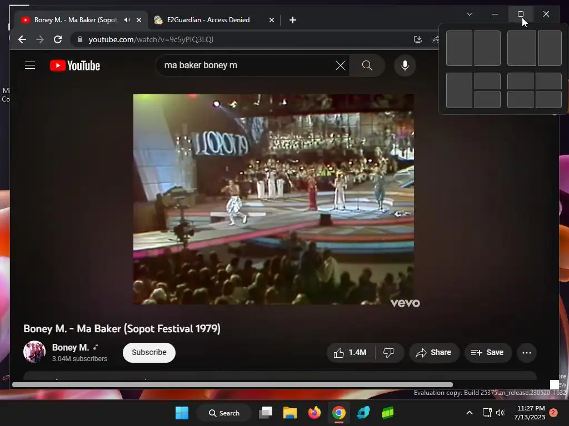569x426 pixels.
Task: Click the browser forward arrow
Action: [40, 39]
